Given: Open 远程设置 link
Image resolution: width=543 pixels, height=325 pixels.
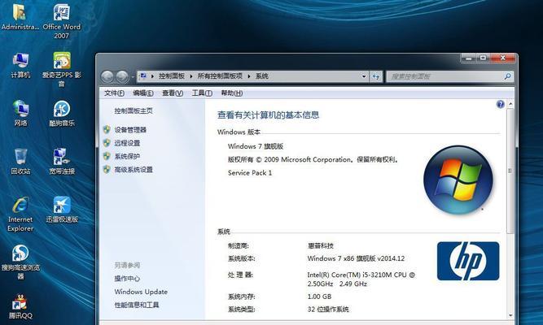Looking at the screenshot, I should pos(127,143).
